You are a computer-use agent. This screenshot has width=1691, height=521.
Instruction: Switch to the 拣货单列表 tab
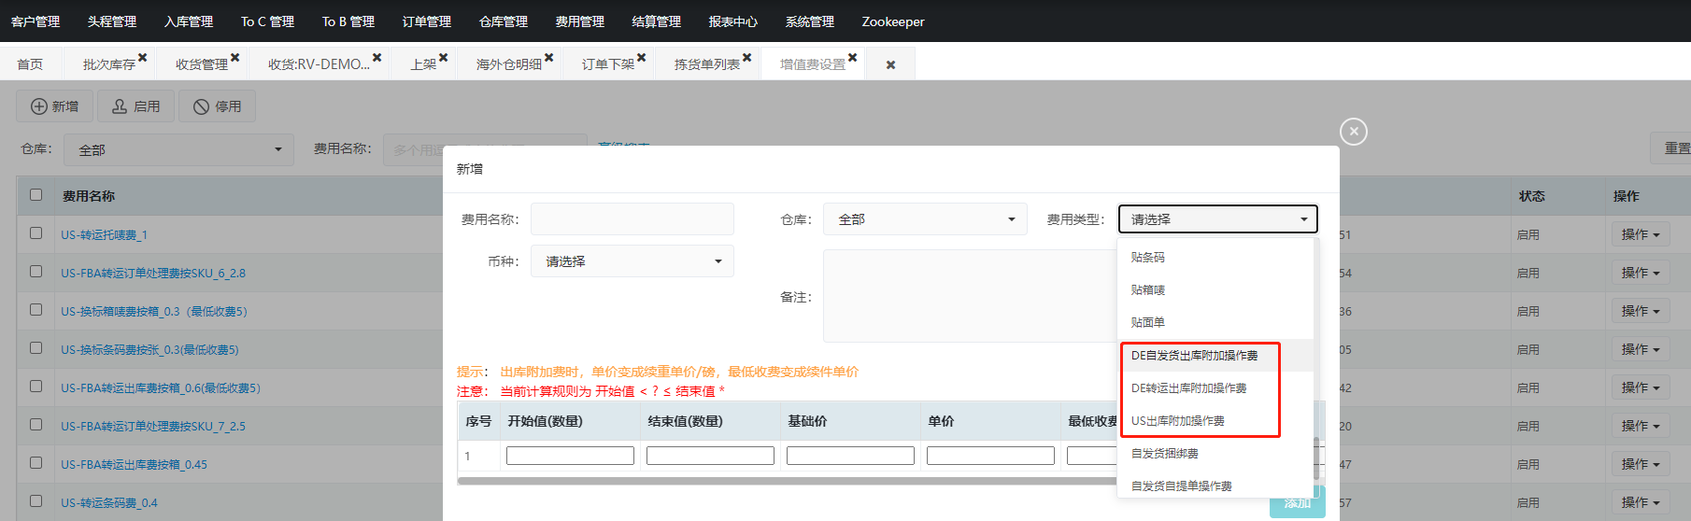click(x=707, y=64)
